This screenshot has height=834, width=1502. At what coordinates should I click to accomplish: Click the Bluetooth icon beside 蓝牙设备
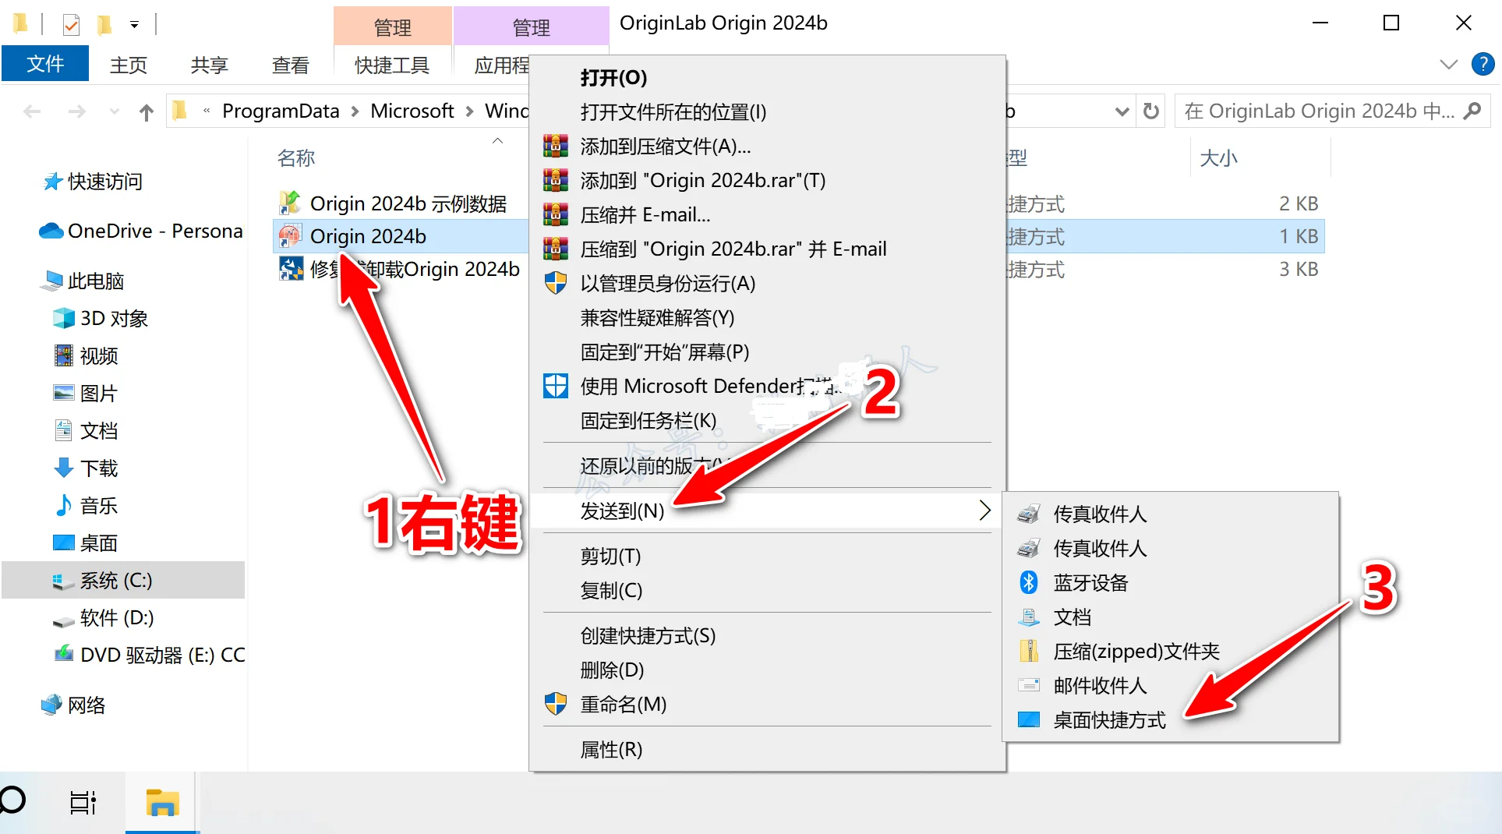[1029, 582]
